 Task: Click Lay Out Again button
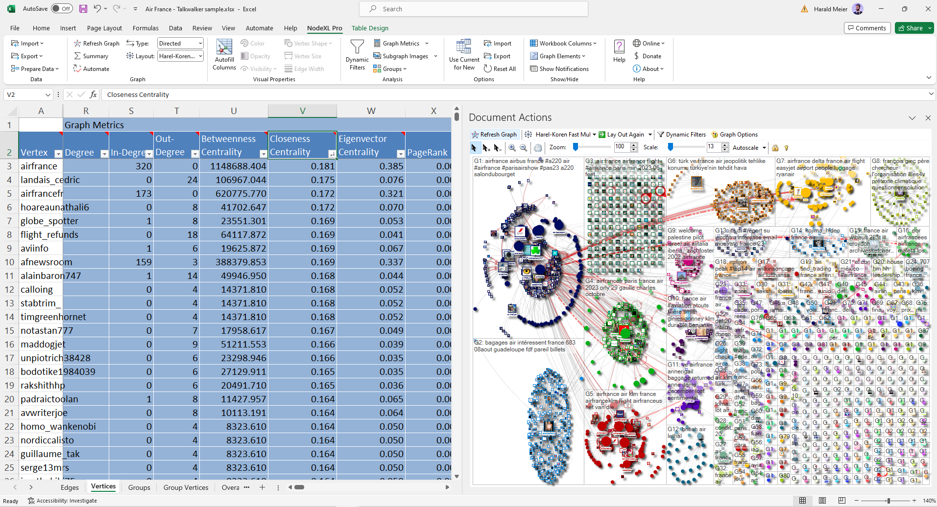[625, 135]
